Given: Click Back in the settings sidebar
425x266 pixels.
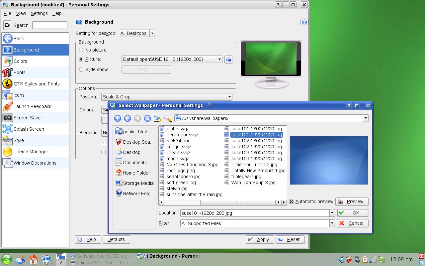Looking at the screenshot, I should click(x=36, y=39).
